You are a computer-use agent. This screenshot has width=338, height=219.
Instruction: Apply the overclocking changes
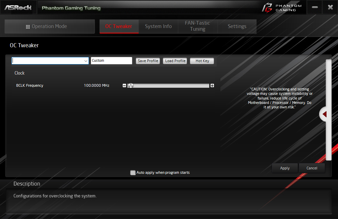tap(285, 168)
